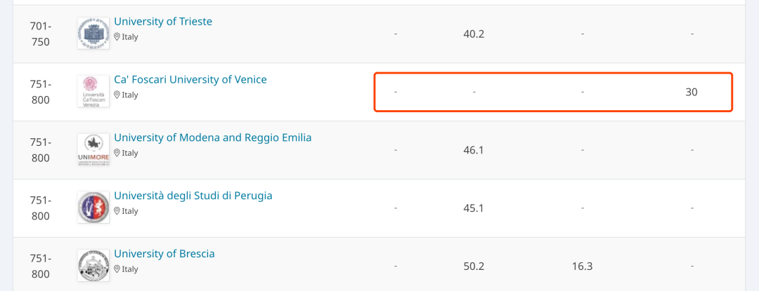
Task: Select the 46.1 score for Modena
Action: coord(474,150)
